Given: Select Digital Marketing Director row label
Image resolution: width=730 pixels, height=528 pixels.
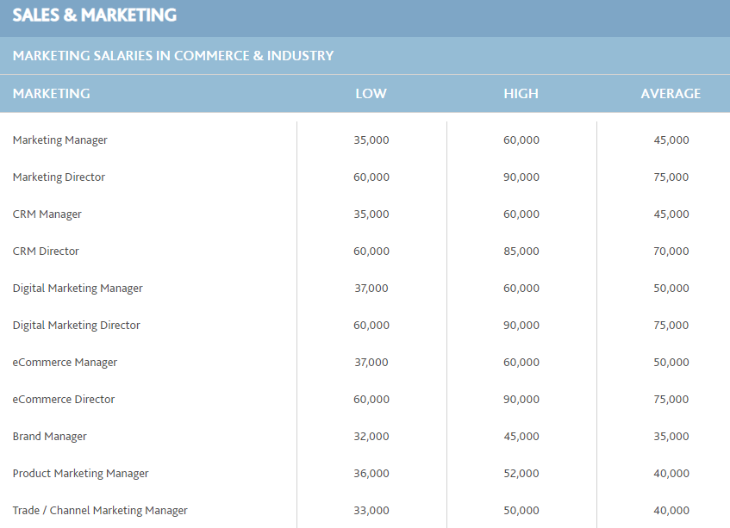Looking at the screenshot, I should click(77, 326).
